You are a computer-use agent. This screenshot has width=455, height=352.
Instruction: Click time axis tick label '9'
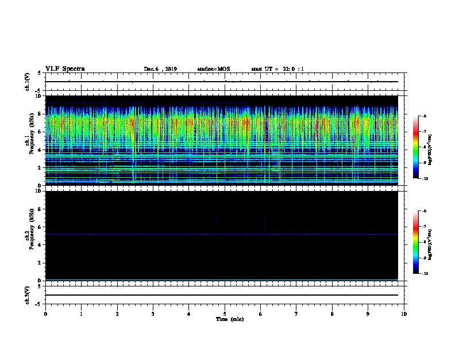[368, 314]
